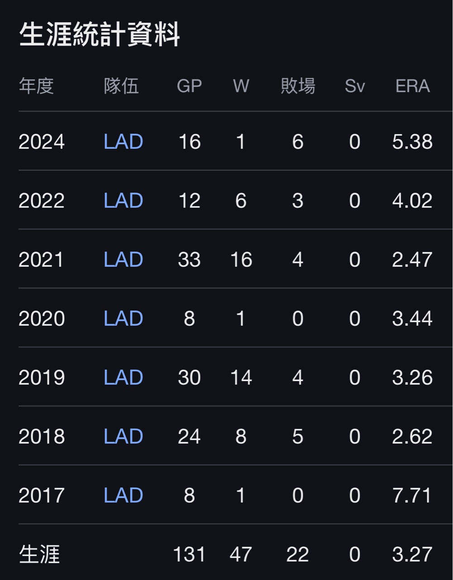Click the career games played total 131
Image resolution: width=453 pixels, height=580 pixels.
(189, 554)
